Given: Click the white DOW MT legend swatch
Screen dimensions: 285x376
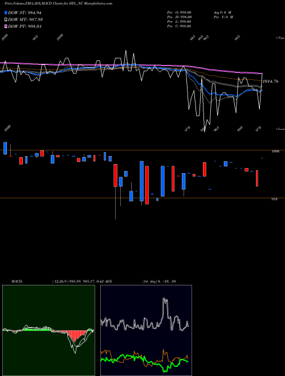Looking at the screenshot, I should click(6, 19).
